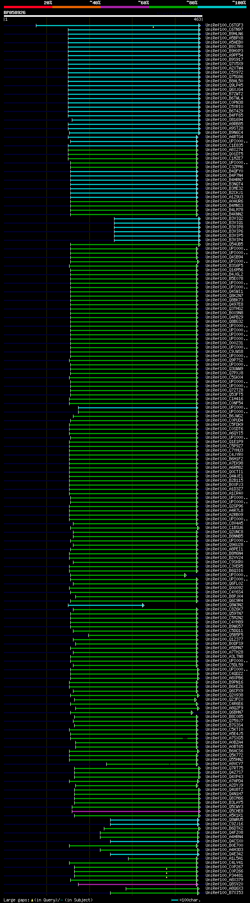Select the UniRef100_A4RTG4 label
250x903 pixels.
click(224, 137)
